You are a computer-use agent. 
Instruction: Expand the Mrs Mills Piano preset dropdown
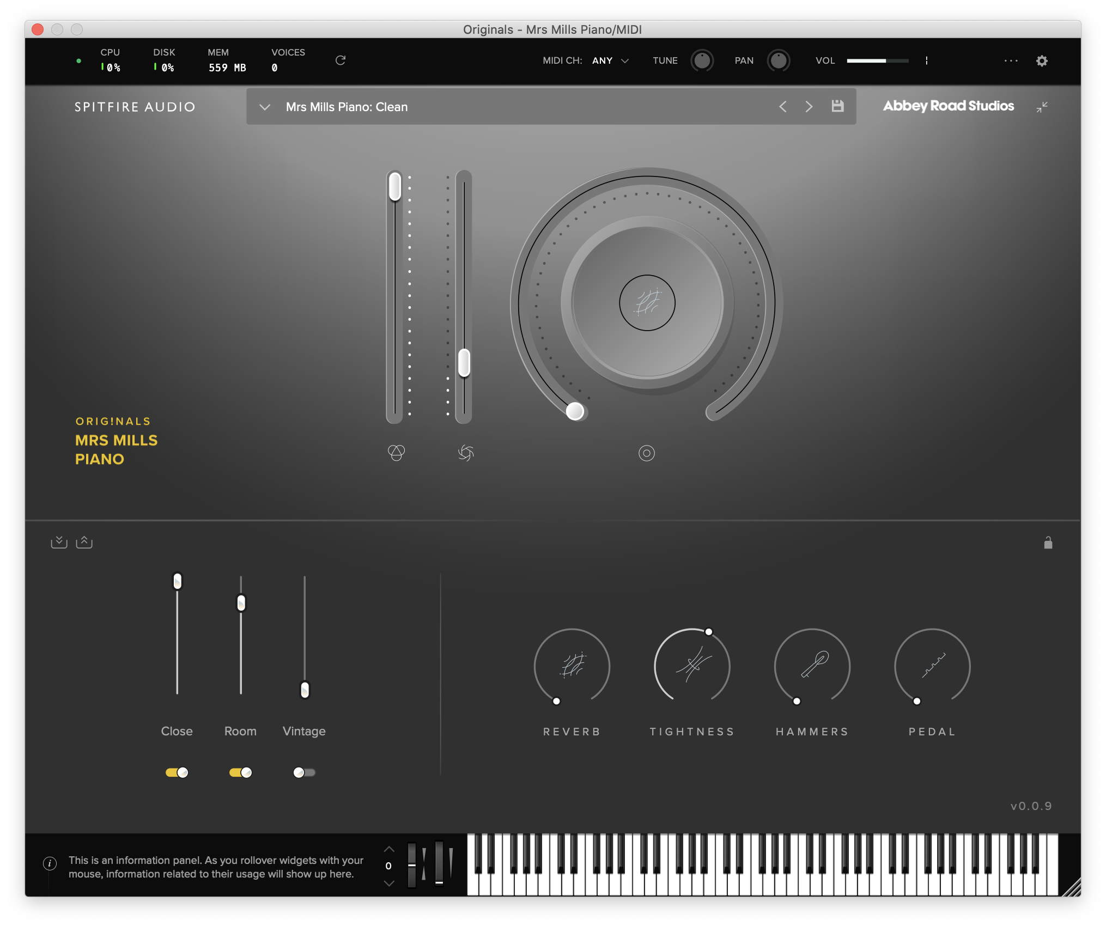point(265,107)
